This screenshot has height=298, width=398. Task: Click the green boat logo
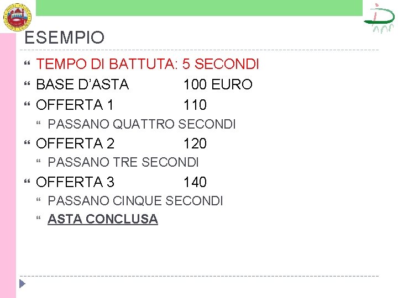(x=379, y=18)
